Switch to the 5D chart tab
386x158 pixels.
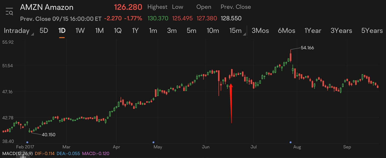44,31
